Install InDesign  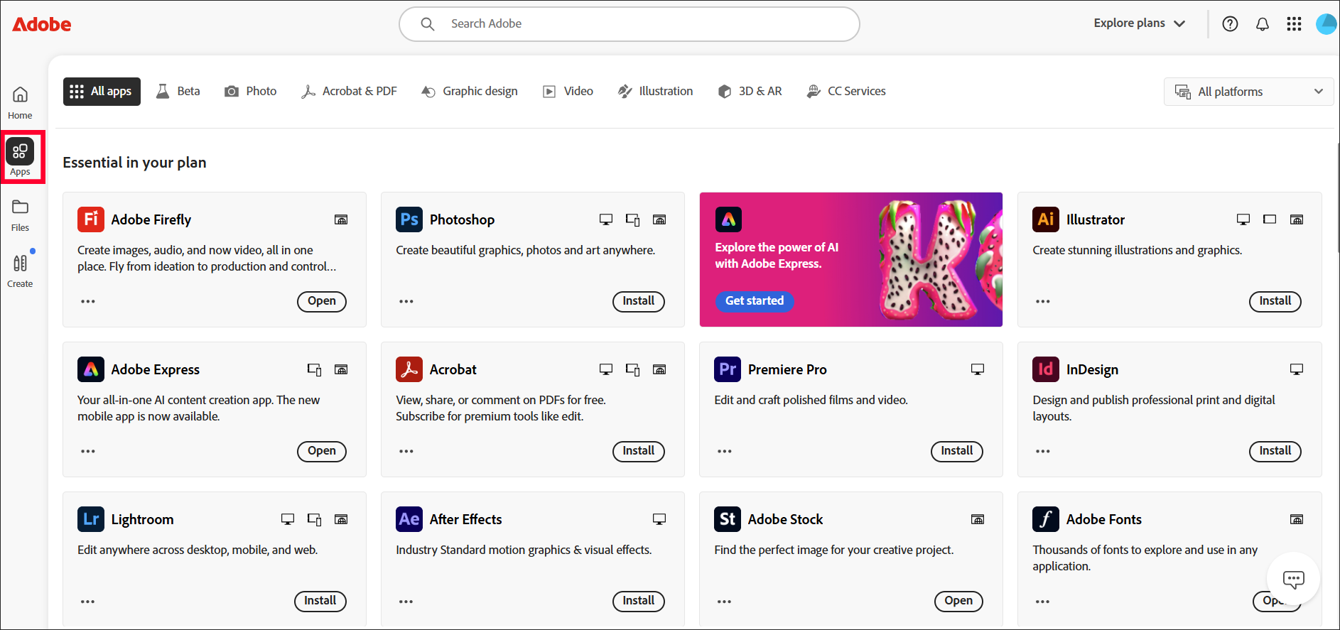pyautogui.click(x=1275, y=451)
